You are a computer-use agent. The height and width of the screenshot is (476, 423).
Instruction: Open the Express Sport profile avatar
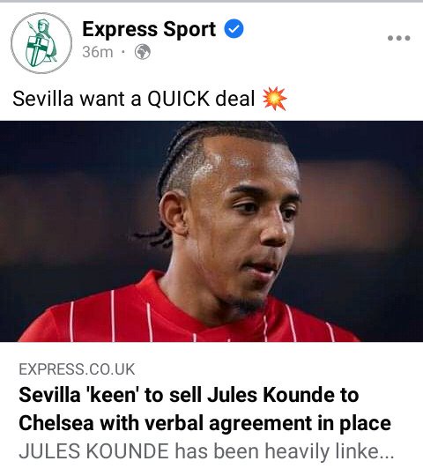(41, 43)
